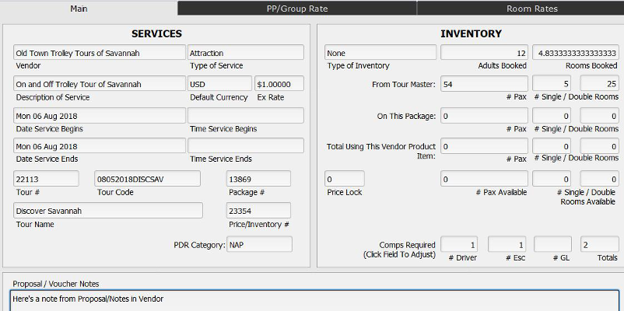Click the Vendor name field

tap(100, 53)
